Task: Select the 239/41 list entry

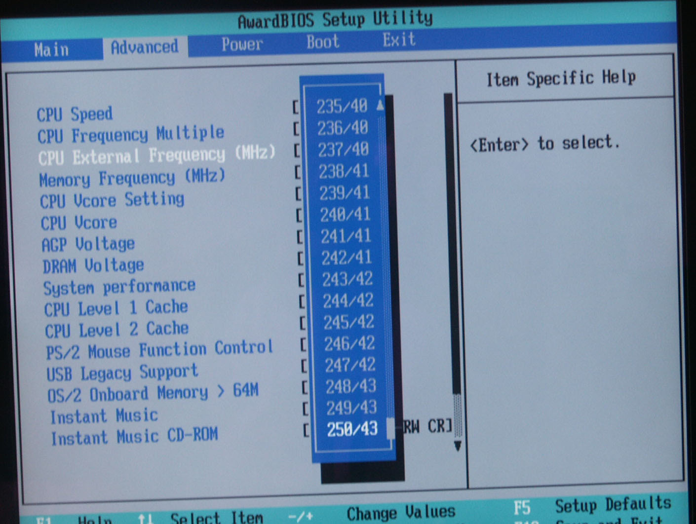Action: coord(345,193)
